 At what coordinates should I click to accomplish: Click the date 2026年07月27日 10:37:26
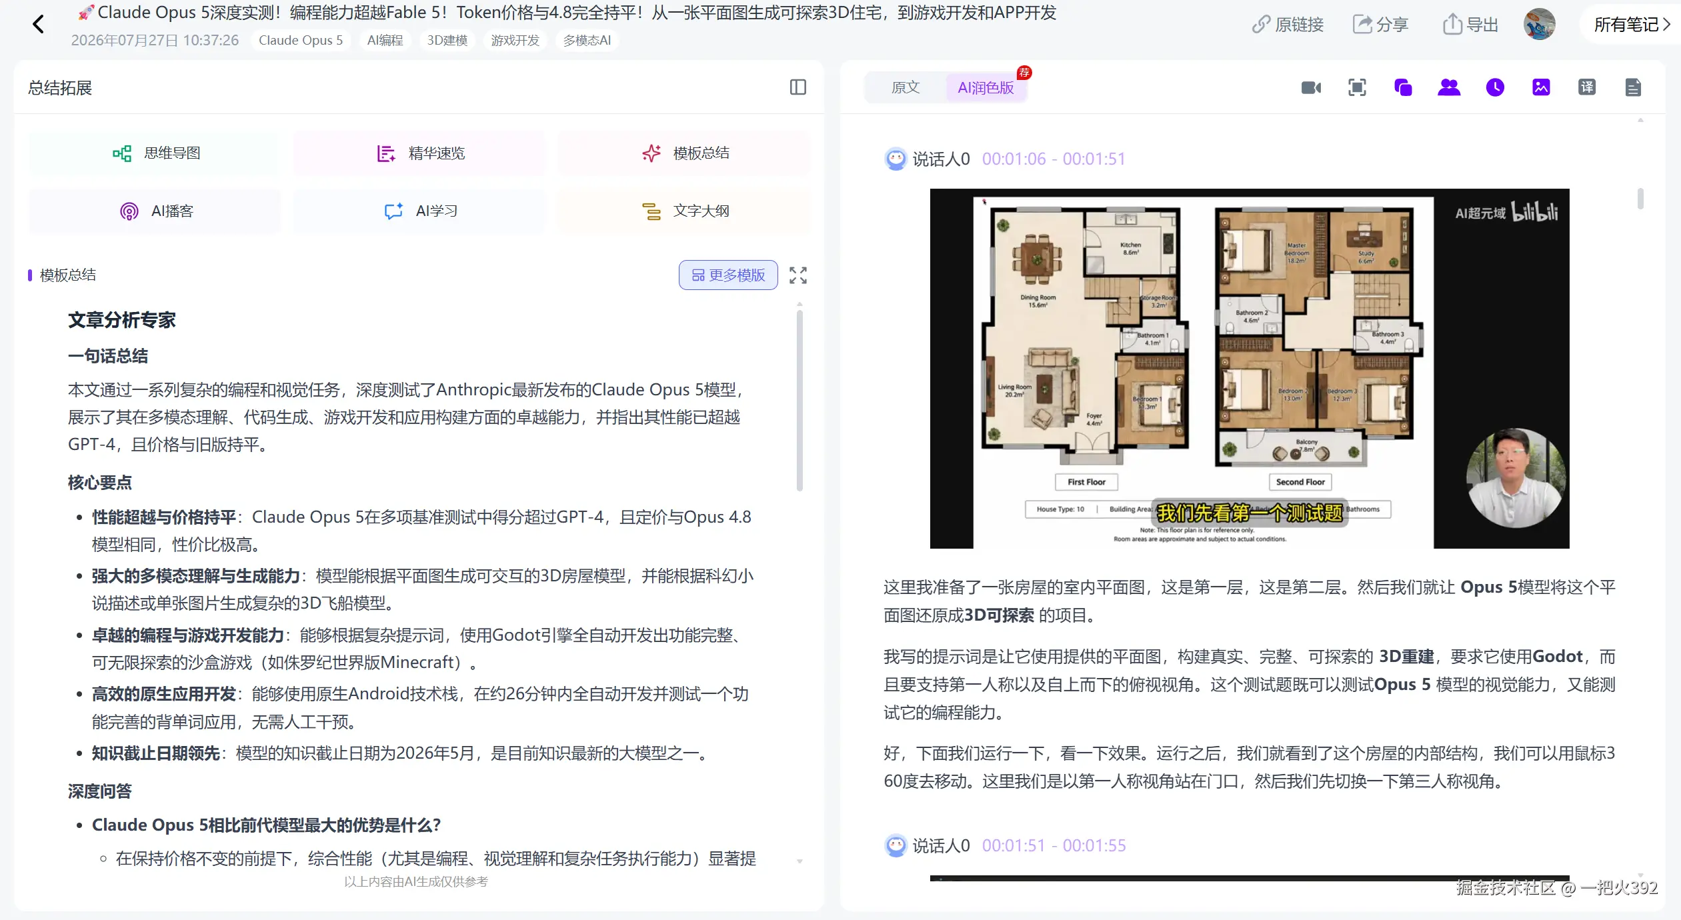click(x=155, y=41)
